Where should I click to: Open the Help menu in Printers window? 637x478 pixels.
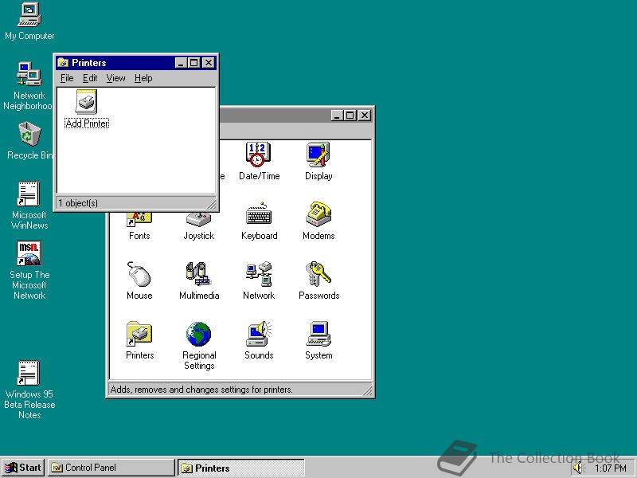pos(143,78)
